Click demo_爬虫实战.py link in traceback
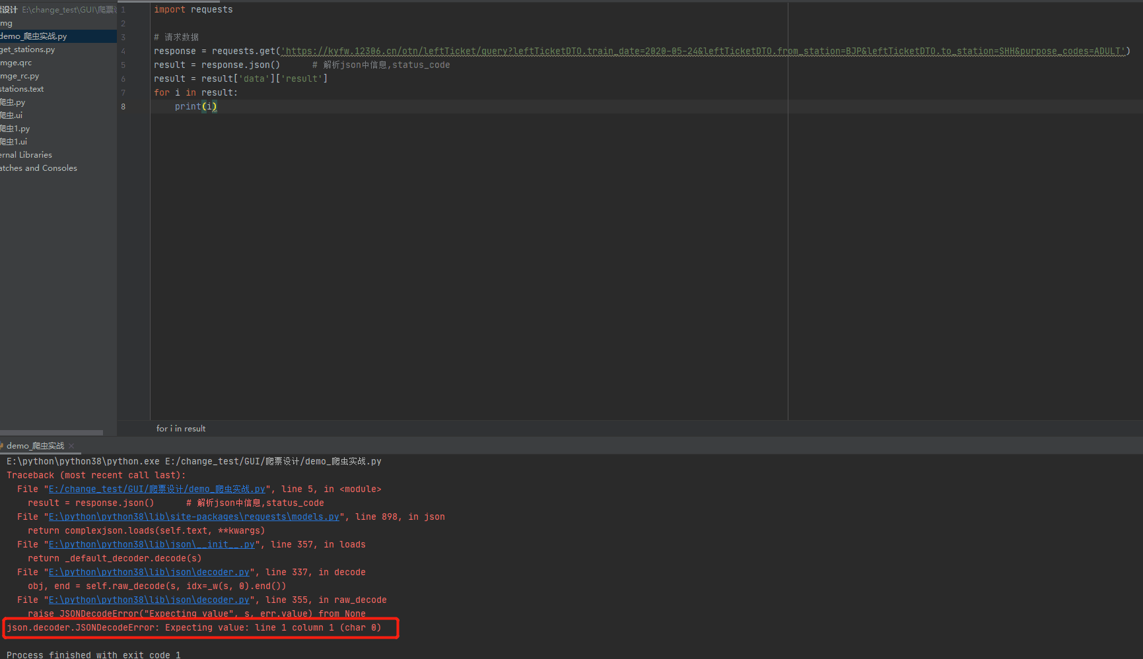1143x659 pixels. (156, 489)
